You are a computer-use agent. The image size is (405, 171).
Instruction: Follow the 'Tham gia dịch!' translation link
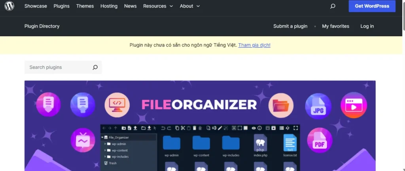[254, 45]
